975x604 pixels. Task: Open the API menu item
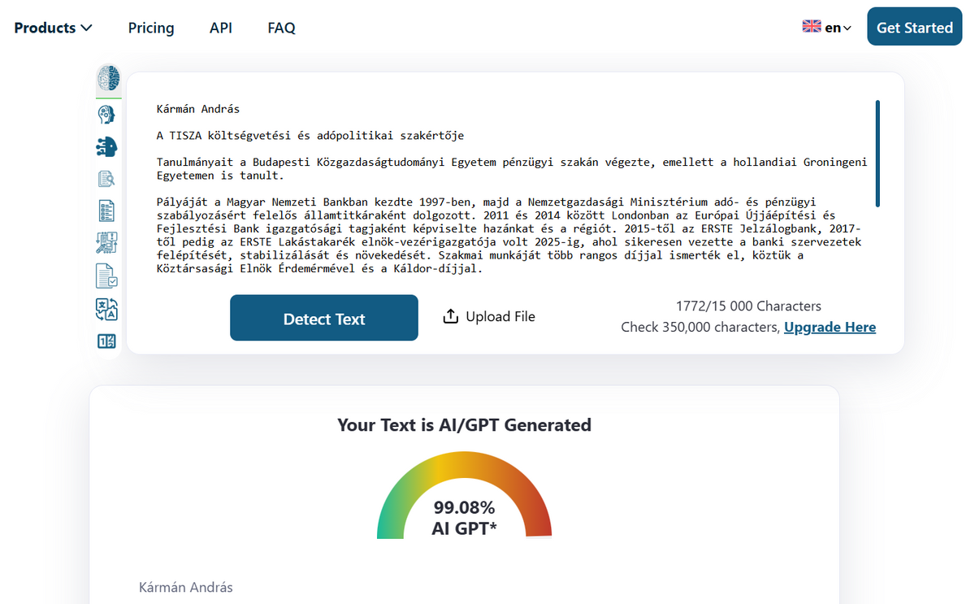click(x=221, y=28)
